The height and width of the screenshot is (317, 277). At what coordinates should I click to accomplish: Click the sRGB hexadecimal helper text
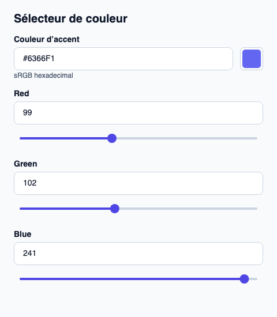pos(43,76)
